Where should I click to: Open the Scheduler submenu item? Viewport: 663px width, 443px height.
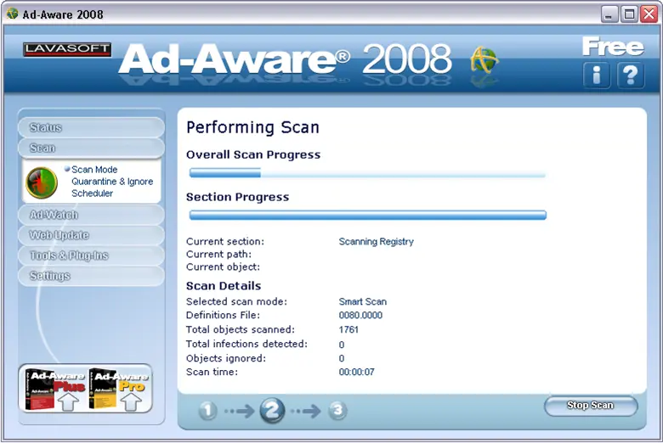pyautogui.click(x=92, y=193)
